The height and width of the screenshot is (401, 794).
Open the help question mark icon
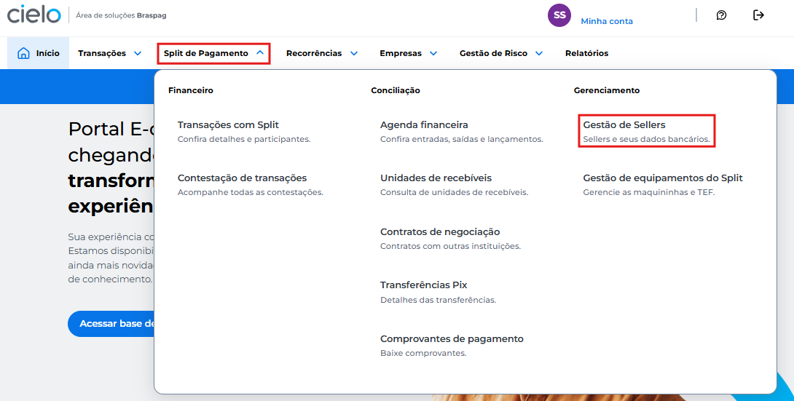click(722, 15)
